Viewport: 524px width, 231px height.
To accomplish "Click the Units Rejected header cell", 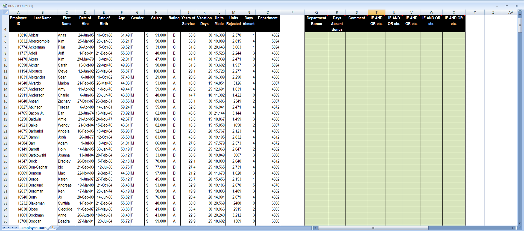I will point(233,23).
